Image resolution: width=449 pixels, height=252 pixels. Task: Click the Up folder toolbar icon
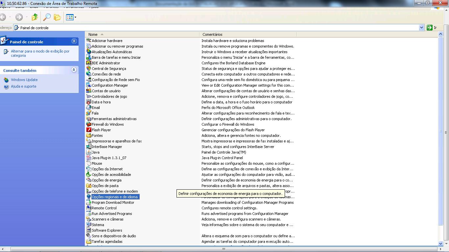click(35, 17)
